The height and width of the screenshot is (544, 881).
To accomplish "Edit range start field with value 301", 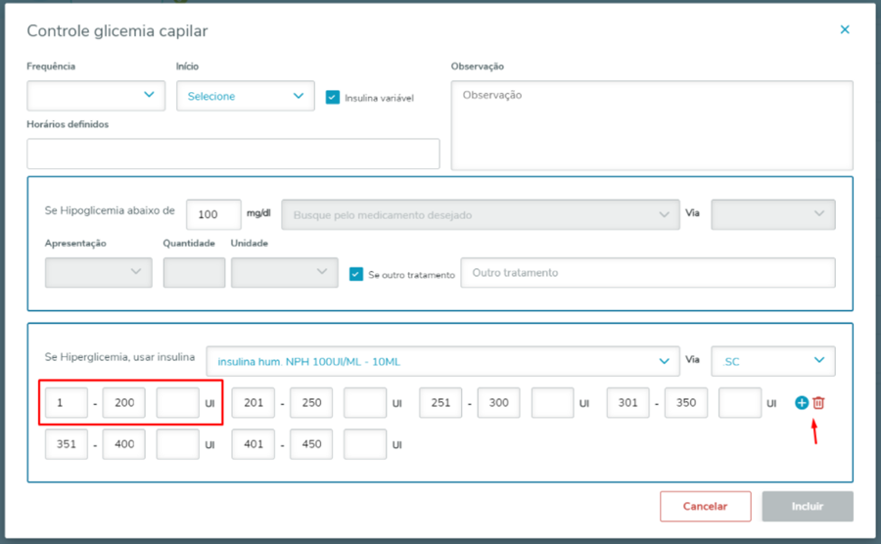I will click(628, 402).
